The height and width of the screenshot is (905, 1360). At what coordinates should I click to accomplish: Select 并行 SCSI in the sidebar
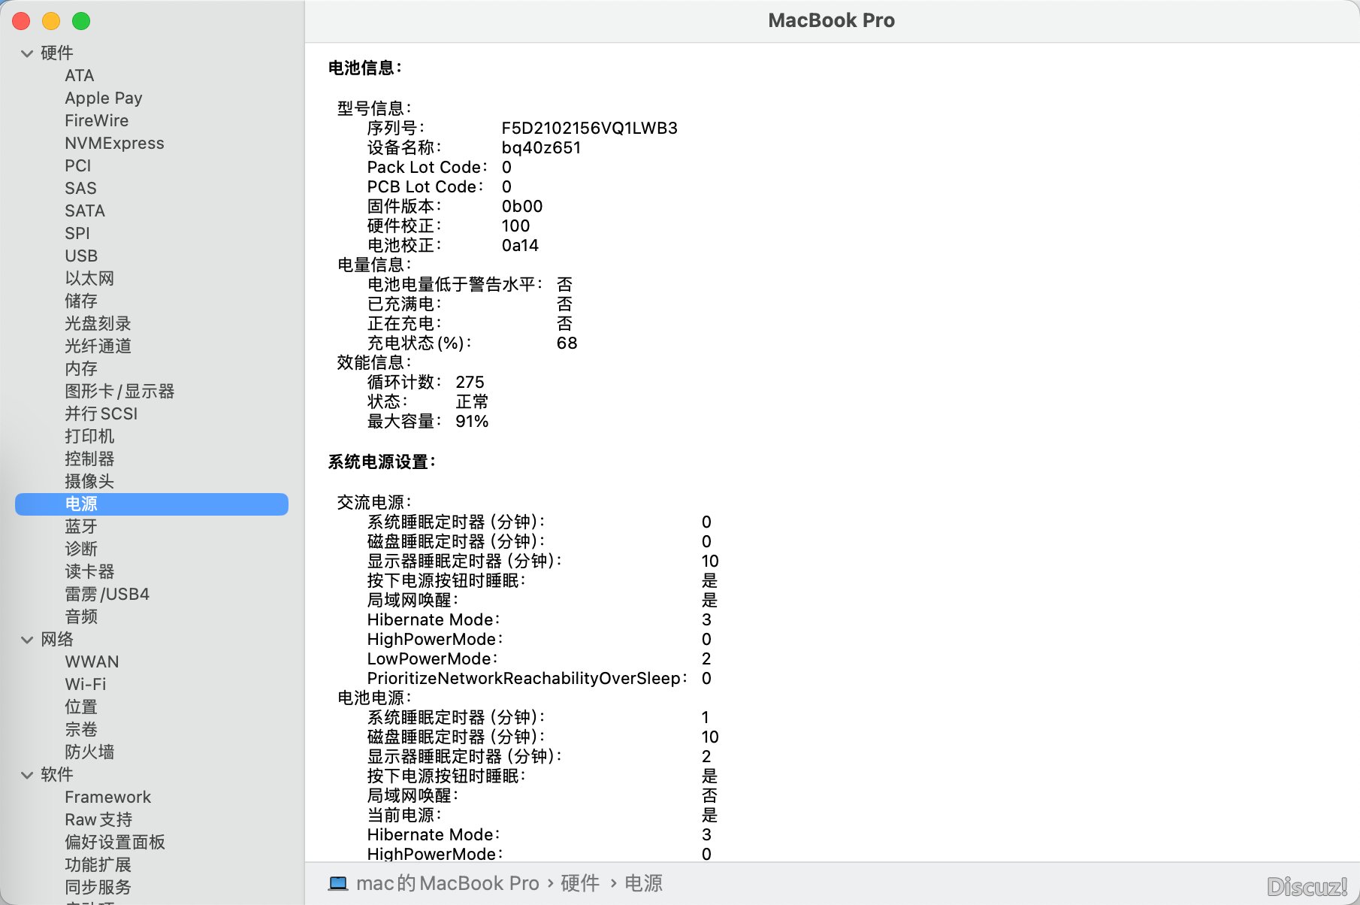coord(101,414)
